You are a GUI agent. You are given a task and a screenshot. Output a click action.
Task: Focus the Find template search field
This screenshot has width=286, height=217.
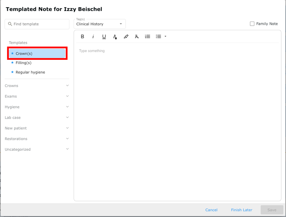pos(37,24)
